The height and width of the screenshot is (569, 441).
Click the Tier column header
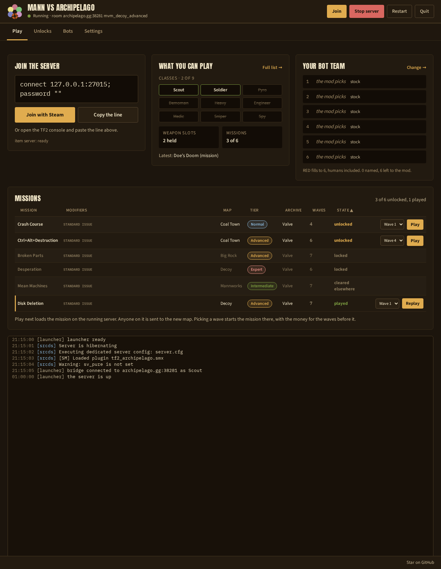click(254, 210)
